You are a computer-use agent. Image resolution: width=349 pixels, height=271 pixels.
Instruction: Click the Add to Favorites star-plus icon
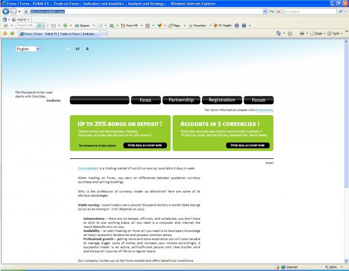click(12, 33)
